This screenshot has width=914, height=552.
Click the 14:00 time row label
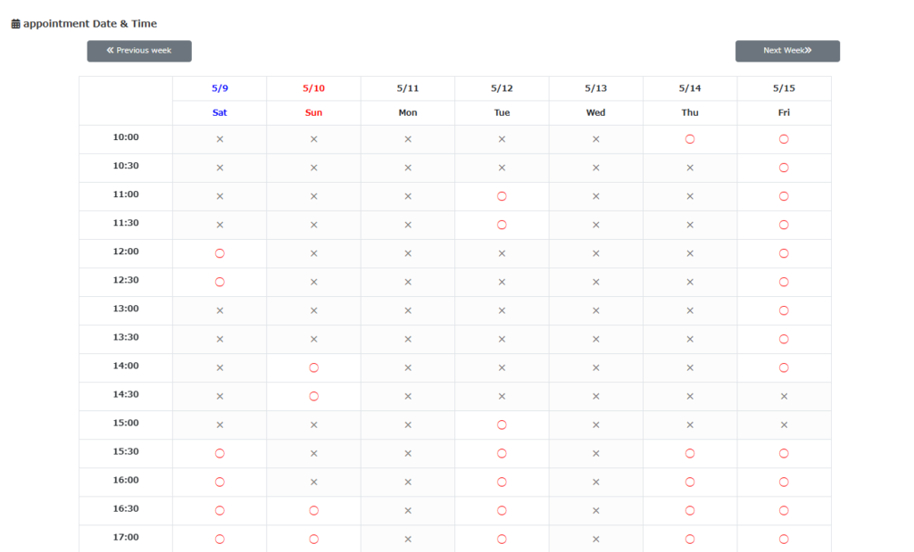pos(126,366)
